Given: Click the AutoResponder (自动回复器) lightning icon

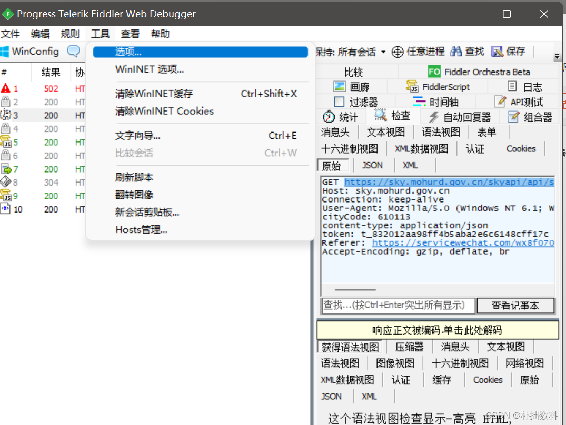Looking at the screenshot, I should pyautogui.click(x=433, y=117).
